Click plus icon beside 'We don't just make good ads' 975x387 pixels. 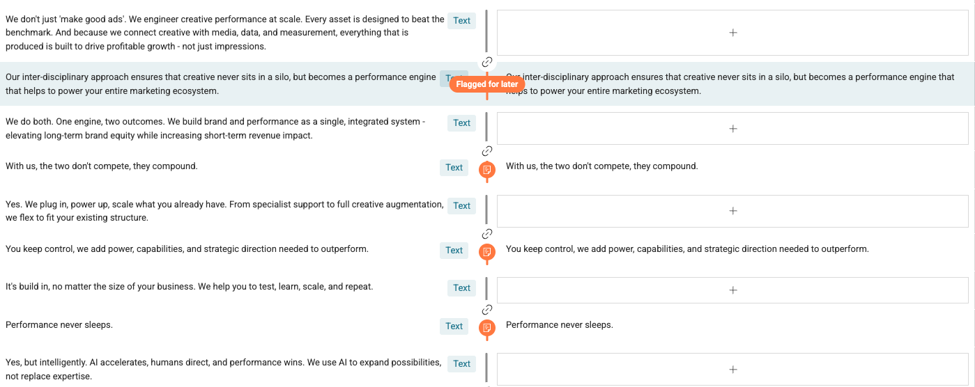pos(732,33)
